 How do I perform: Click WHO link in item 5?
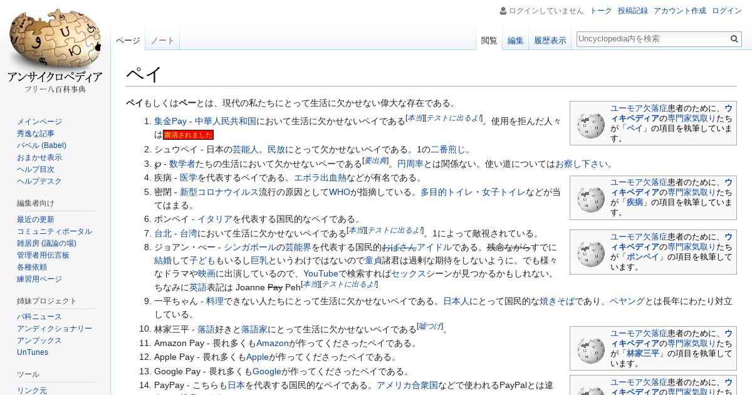point(340,192)
